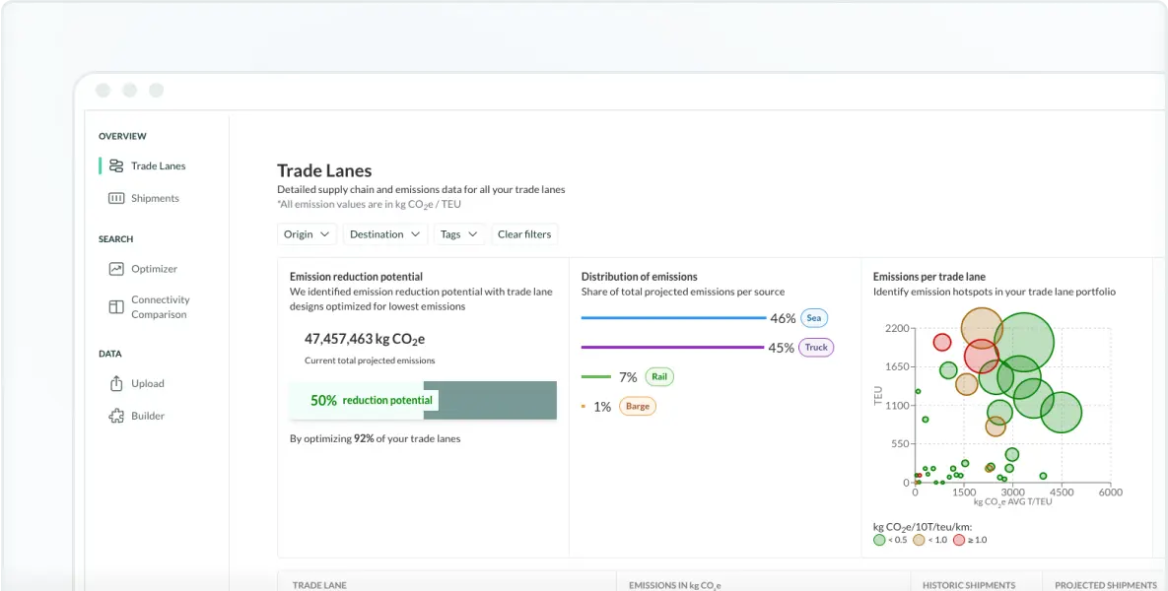The image size is (1168, 591).
Task: Click the Rail source badge
Action: 659,377
